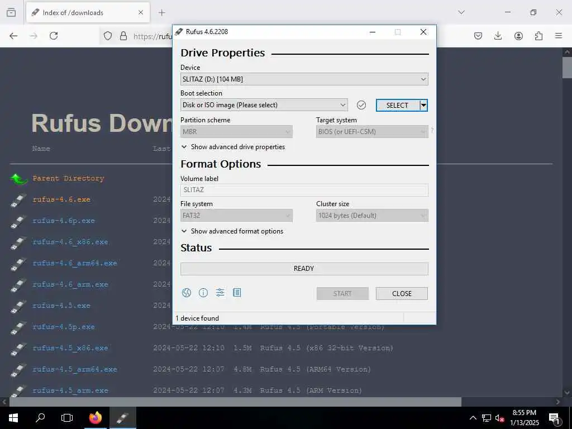Viewport: 572px width, 429px height.
Task: Click file icon beside rufus-4.6p.exe
Action: (18, 221)
